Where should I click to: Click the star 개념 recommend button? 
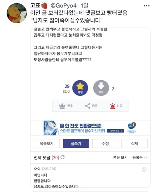[x=80, y=88]
